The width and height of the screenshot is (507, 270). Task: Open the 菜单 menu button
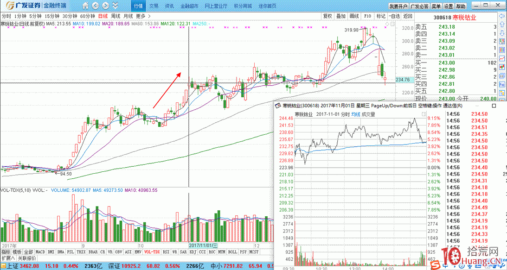tap(436, 6)
